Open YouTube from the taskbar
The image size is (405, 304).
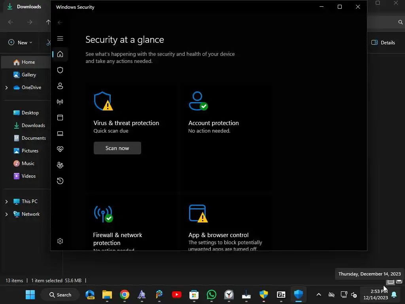point(177,294)
